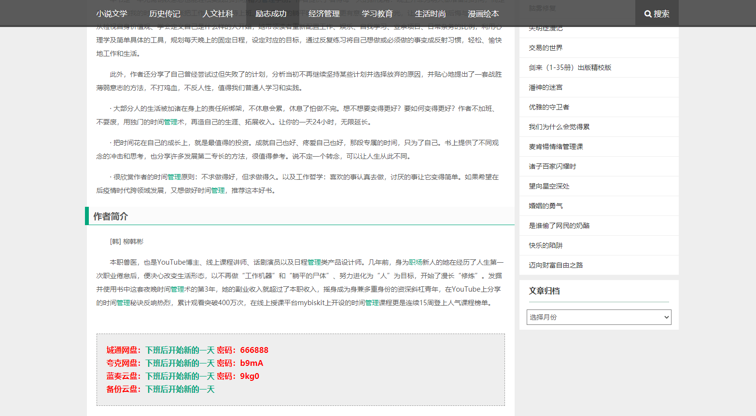
Task: Open the 小说文学 menu
Action: [112, 14]
